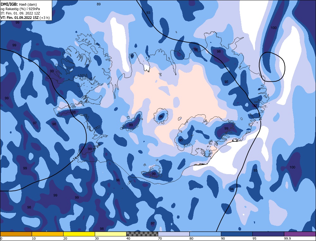Click the grey checkered 40–70 legend swatch
This screenshot has height=241, width=316.
pyautogui.click(x=142, y=234)
